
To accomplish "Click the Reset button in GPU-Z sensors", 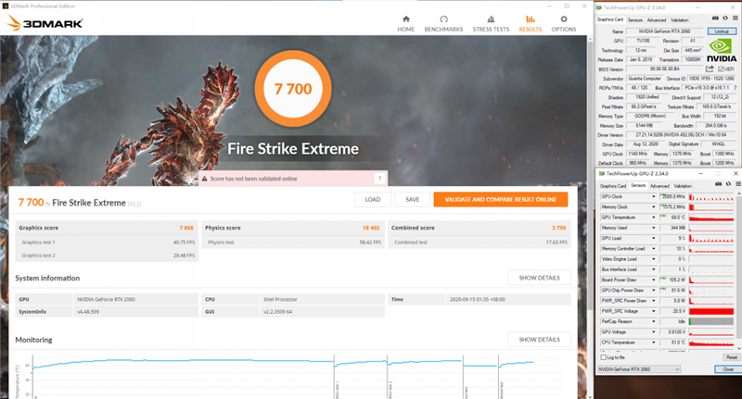I will (731, 357).
